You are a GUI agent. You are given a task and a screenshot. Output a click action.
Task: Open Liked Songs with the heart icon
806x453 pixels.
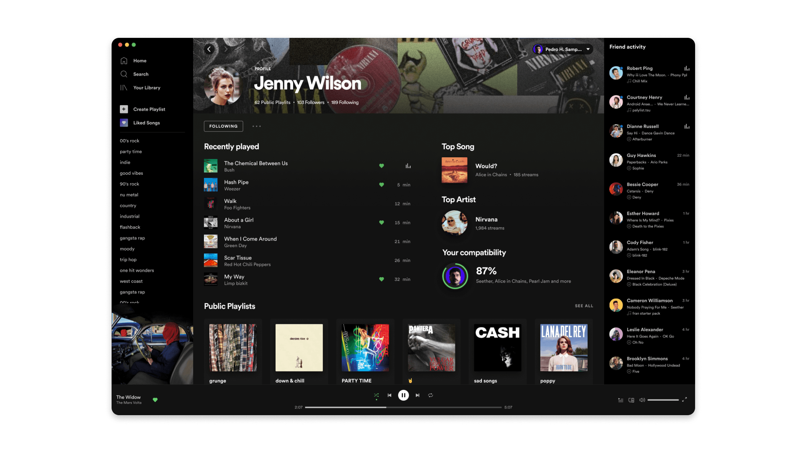point(124,123)
